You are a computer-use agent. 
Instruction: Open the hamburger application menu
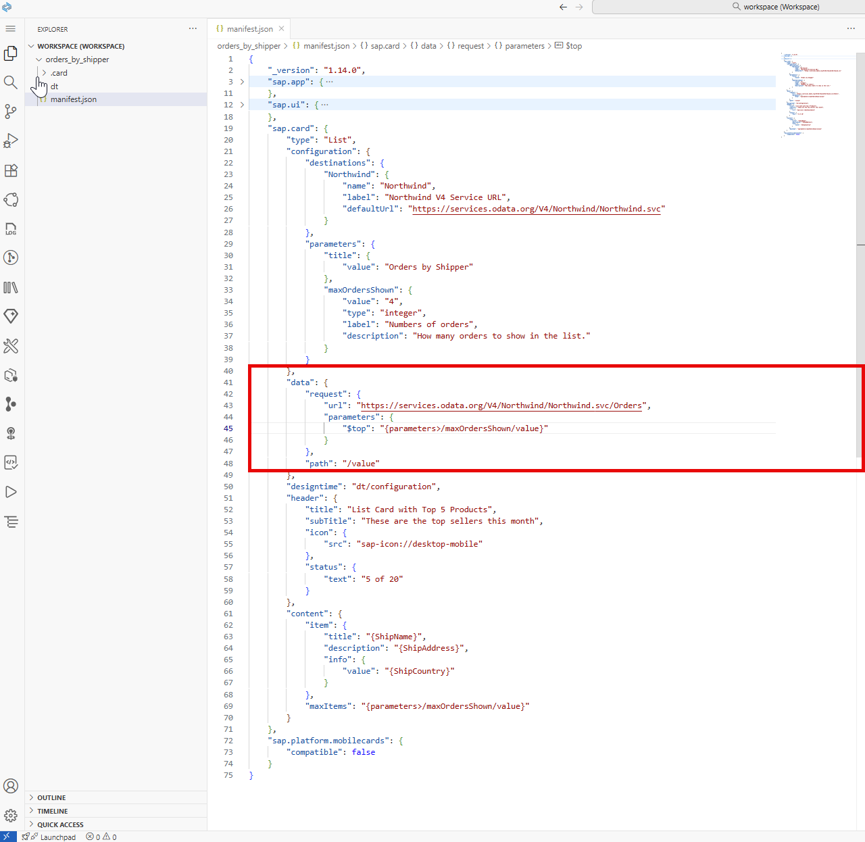coord(10,29)
